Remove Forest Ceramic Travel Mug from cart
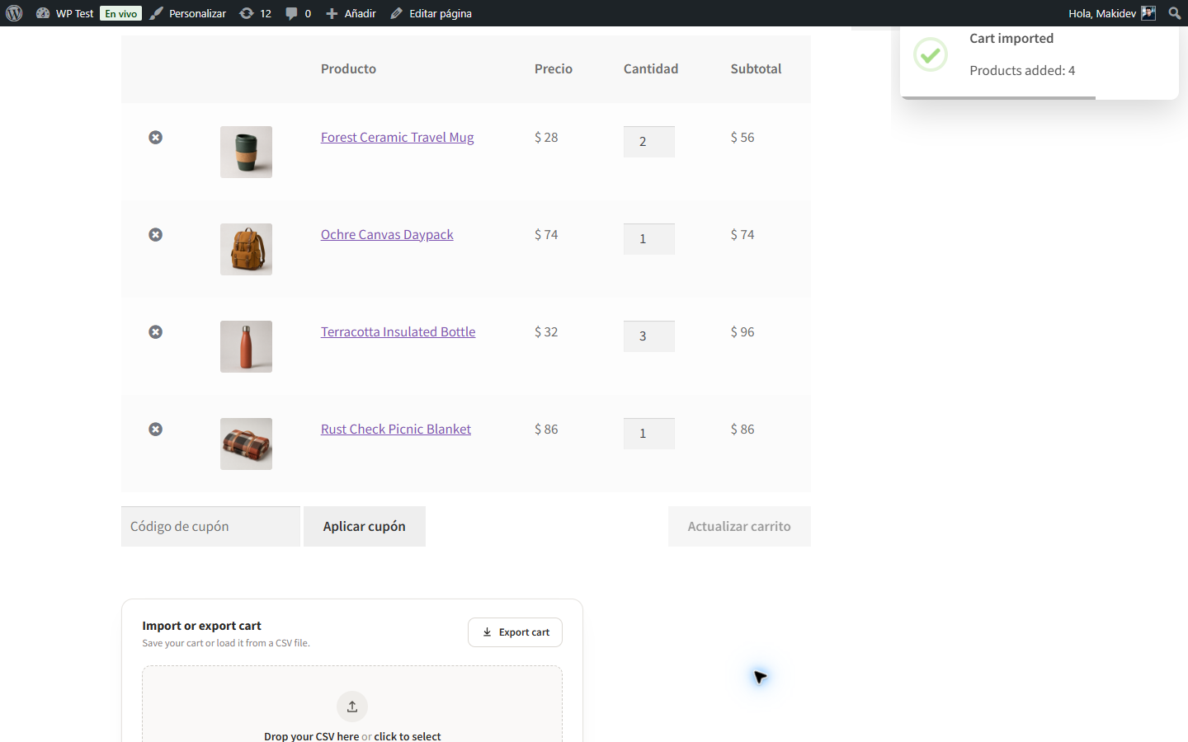The height and width of the screenshot is (742, 1188). click(x=155, y=138)
